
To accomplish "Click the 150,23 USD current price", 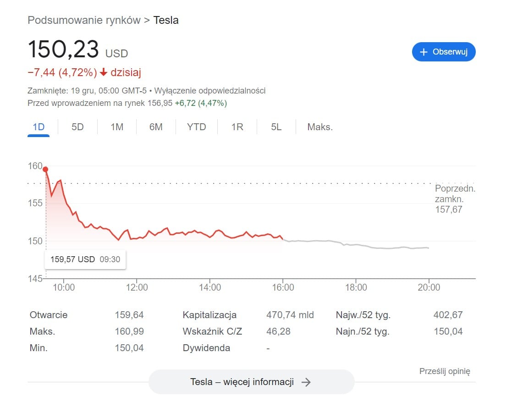I will pyautogui.click(x=64, y=50).
